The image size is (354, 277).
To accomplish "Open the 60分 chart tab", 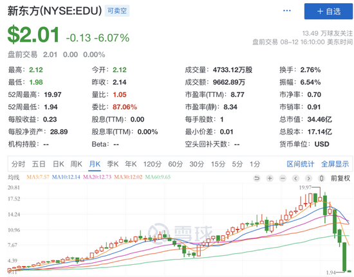I will pos(175,164).
